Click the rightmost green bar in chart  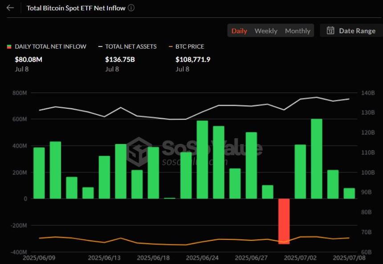[349, 193]
